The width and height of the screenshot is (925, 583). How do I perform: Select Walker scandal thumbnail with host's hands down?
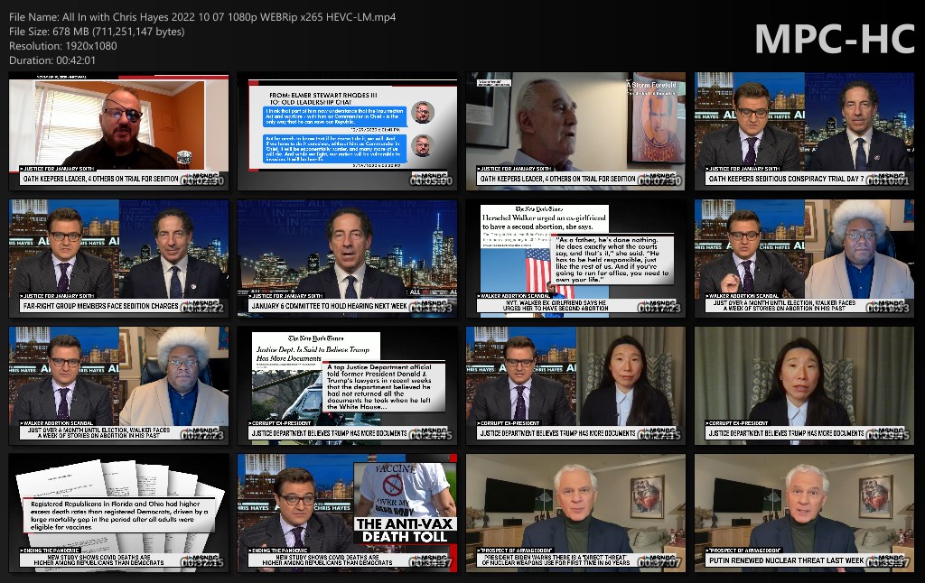[x=118, y=385]
